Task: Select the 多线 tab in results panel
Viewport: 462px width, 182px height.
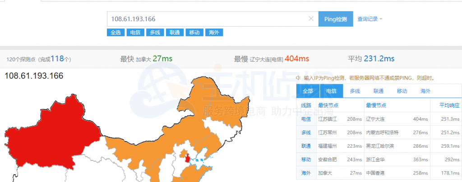Action: pos(355,91)
